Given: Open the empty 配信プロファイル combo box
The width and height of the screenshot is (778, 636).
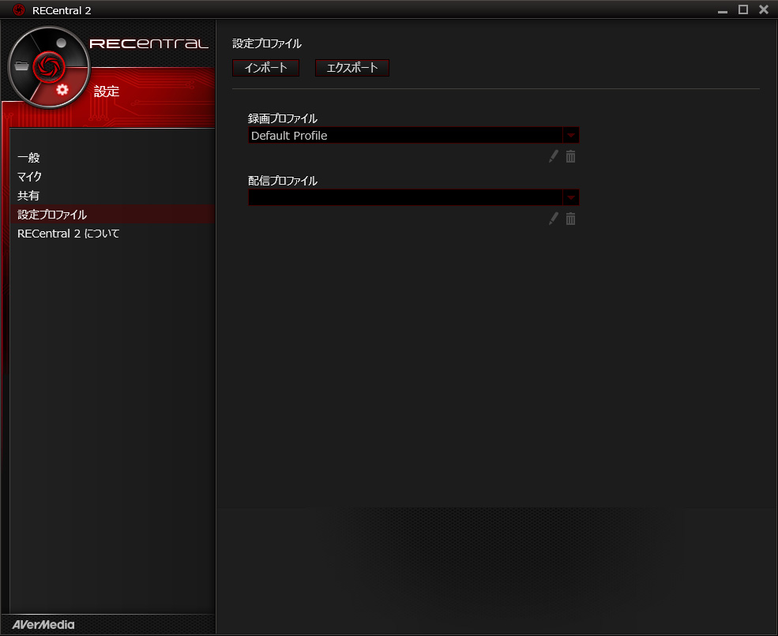Looking at the screenshot, I should 413,197.
